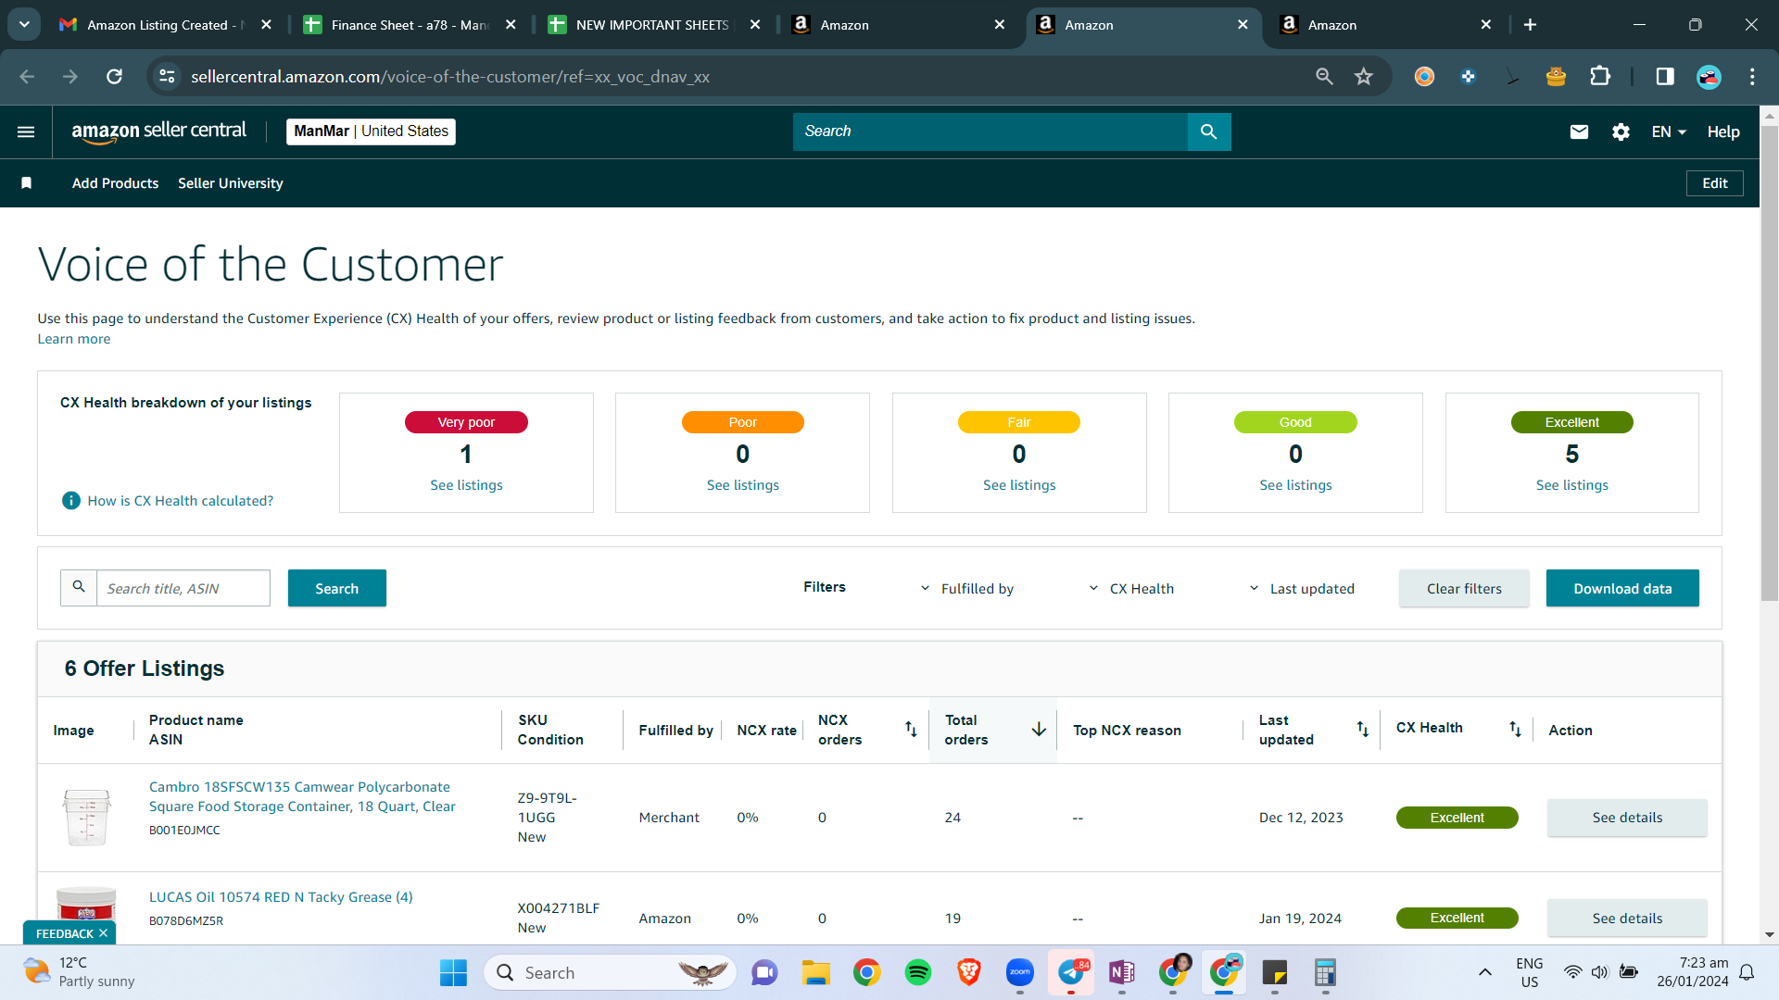This screenshot has width=1779, height=1000.
Task: Click the search magnifier button in Seller Central
Action: click(1209, 131)
